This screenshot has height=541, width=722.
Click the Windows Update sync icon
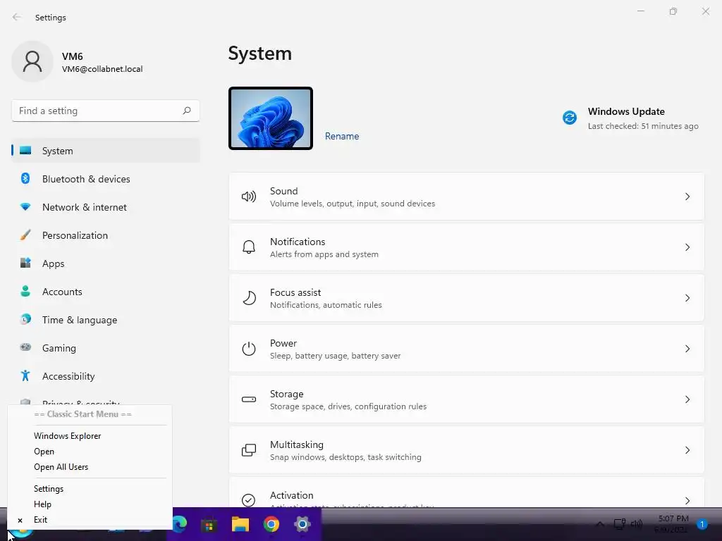(570, 118)
